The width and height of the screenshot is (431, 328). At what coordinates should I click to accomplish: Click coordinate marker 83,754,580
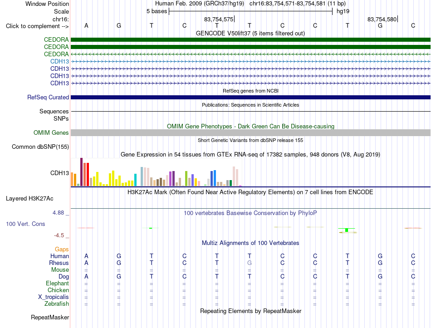click(382, 19)
